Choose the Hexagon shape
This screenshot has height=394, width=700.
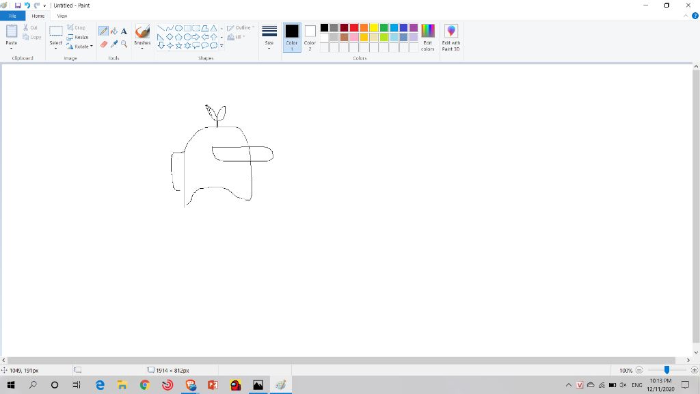pos(187,37)
